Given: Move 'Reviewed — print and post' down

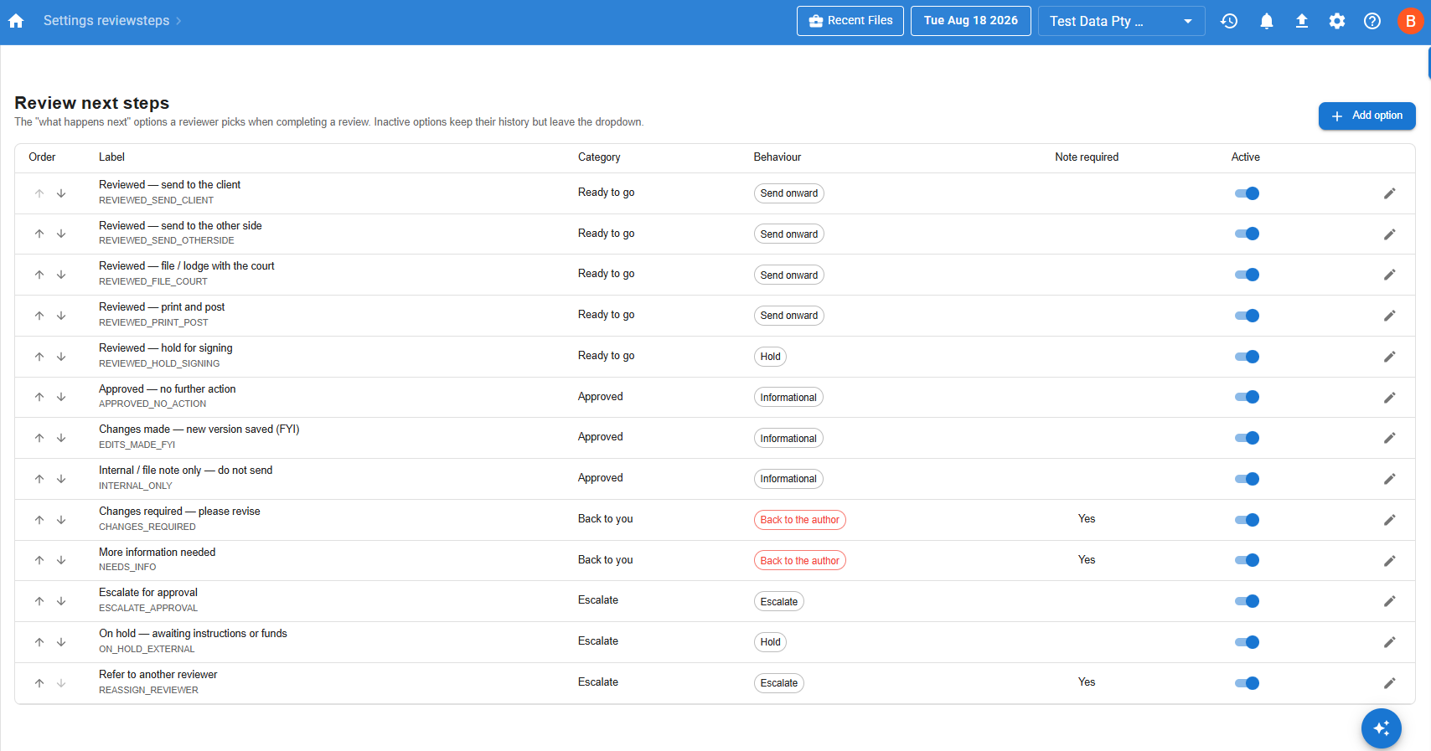Looking at the screenshot, I should coord(61,316).
